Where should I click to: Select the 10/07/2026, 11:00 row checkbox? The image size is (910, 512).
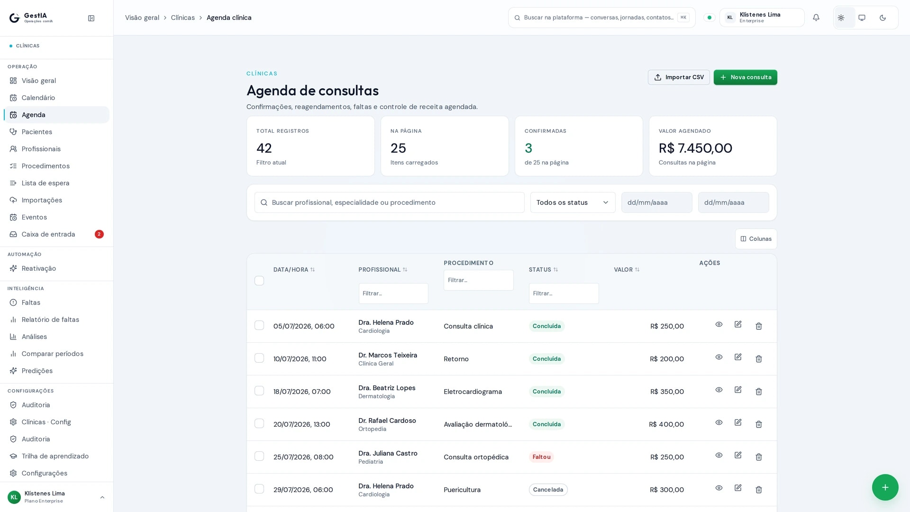(x=259, y=358)
